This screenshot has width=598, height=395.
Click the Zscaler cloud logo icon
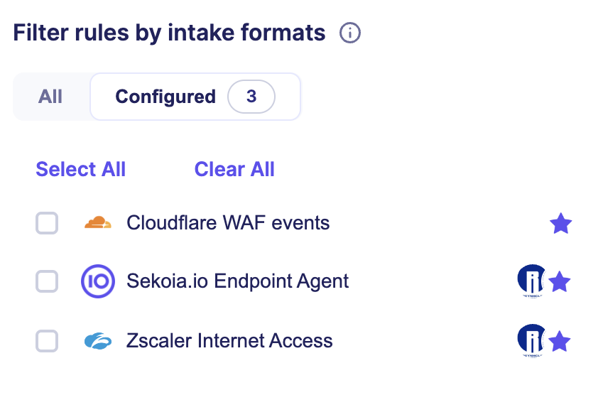tap(98, 341)
